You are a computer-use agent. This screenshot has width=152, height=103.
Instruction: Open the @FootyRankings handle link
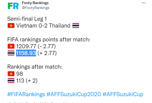point(35,8)
